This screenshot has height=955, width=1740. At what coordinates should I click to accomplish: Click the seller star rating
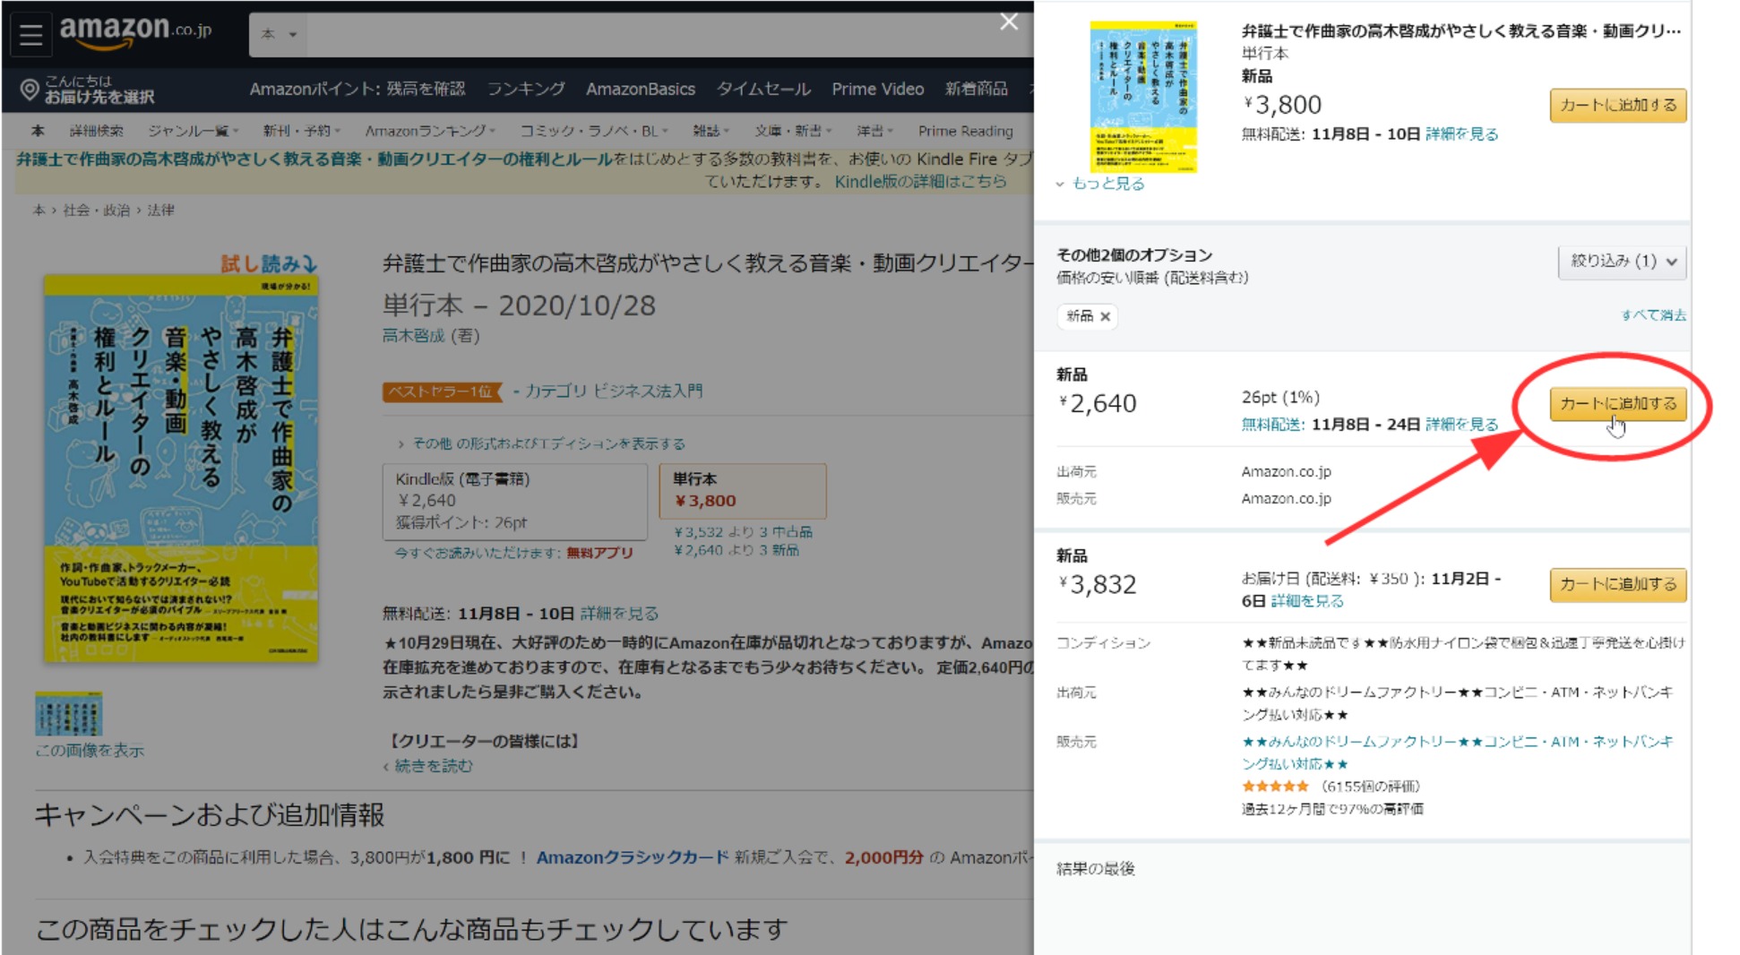[1275, 787]
